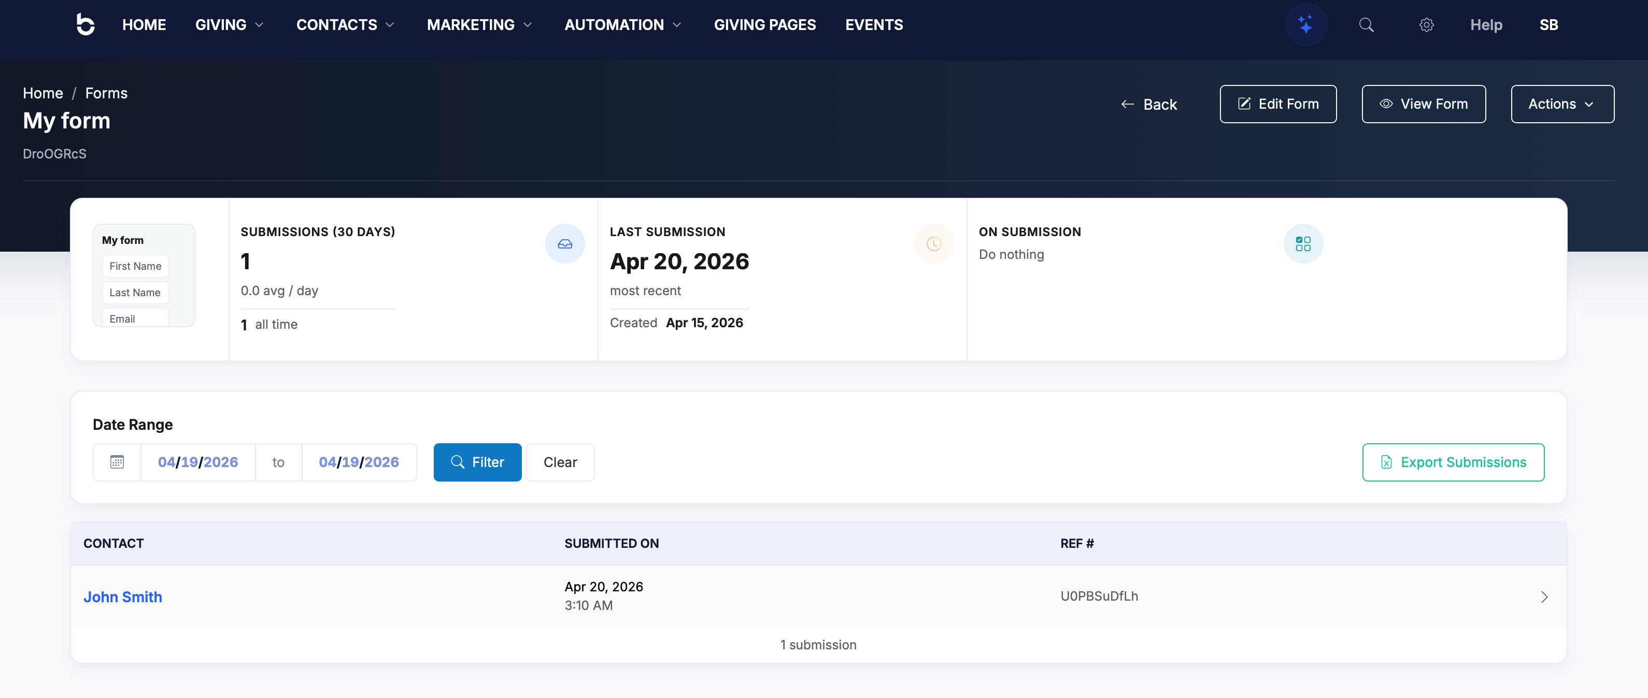The width and height of the screenshot is (1648, 698).
Task: Click the last submission clock icon
Action: [933, 243]
